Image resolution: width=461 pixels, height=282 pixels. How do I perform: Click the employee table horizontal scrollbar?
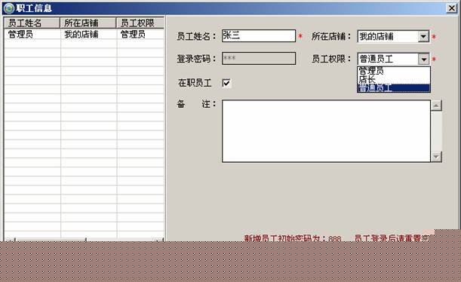84,240
